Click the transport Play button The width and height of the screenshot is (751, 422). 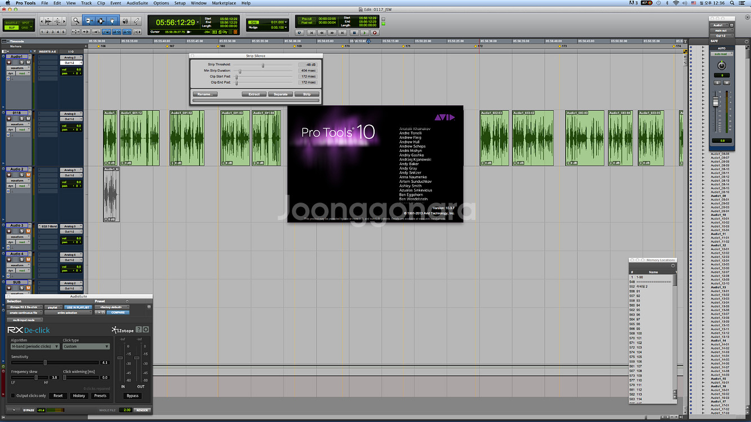[x=365, y=33]
